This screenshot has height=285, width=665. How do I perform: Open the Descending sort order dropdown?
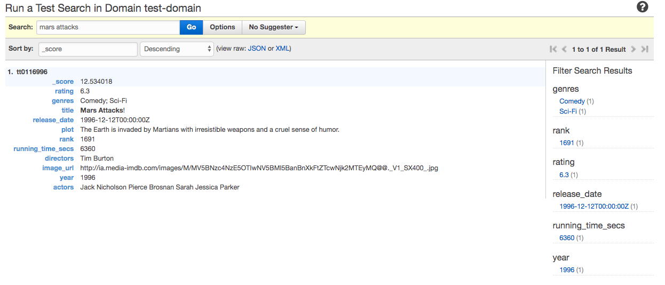tap(177, 49)
